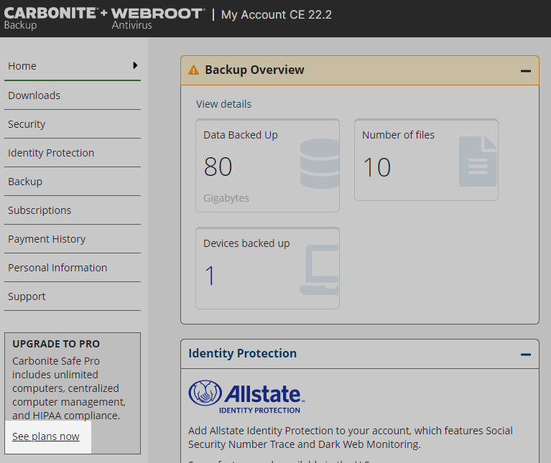Collapse the Identity Protection panel
The image size is (551, 463).
tap(526, 355)
